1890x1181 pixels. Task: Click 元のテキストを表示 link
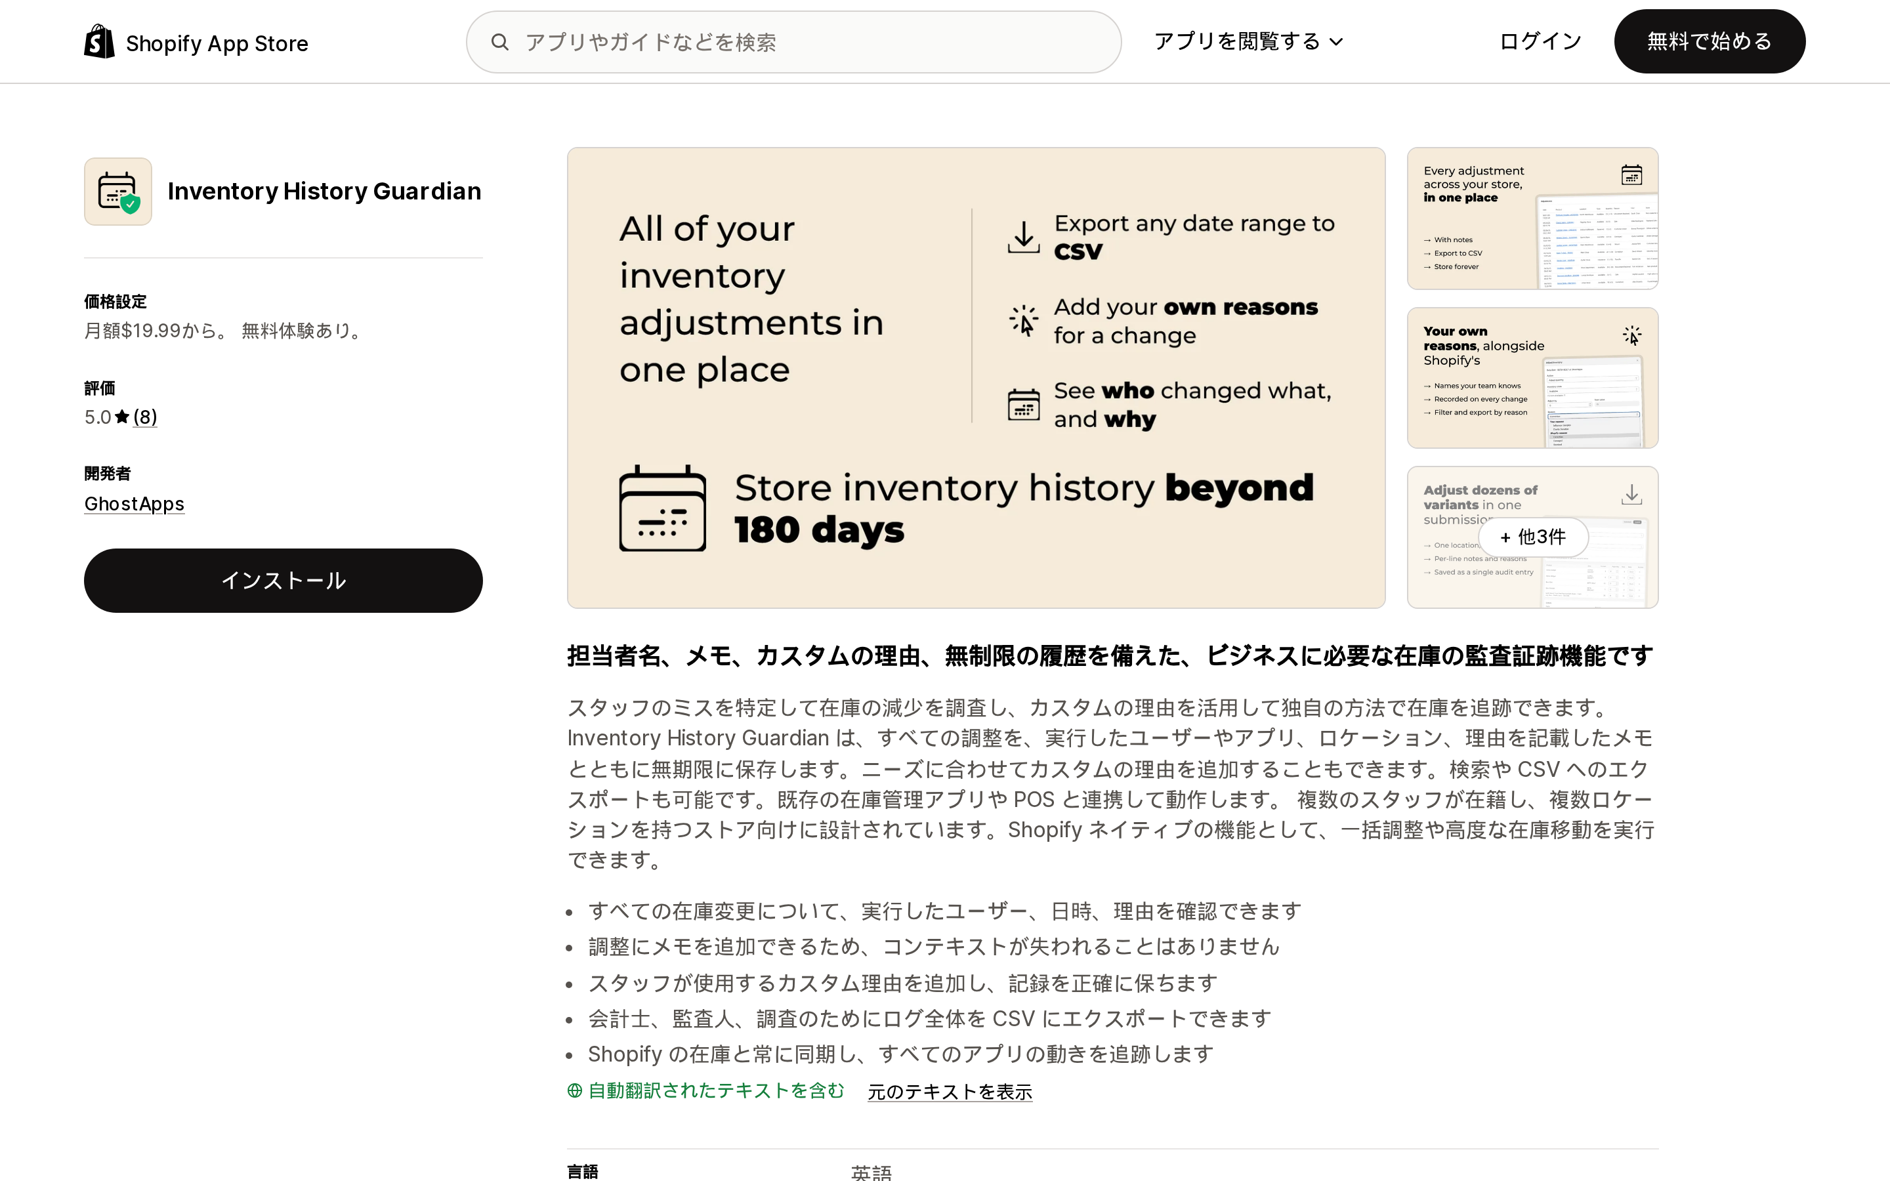coord(950,1091)
